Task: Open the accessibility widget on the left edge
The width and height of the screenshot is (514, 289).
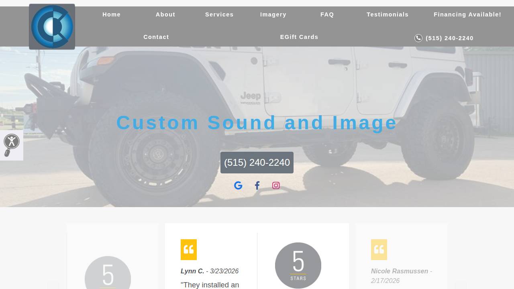Action: click(12, 142)
